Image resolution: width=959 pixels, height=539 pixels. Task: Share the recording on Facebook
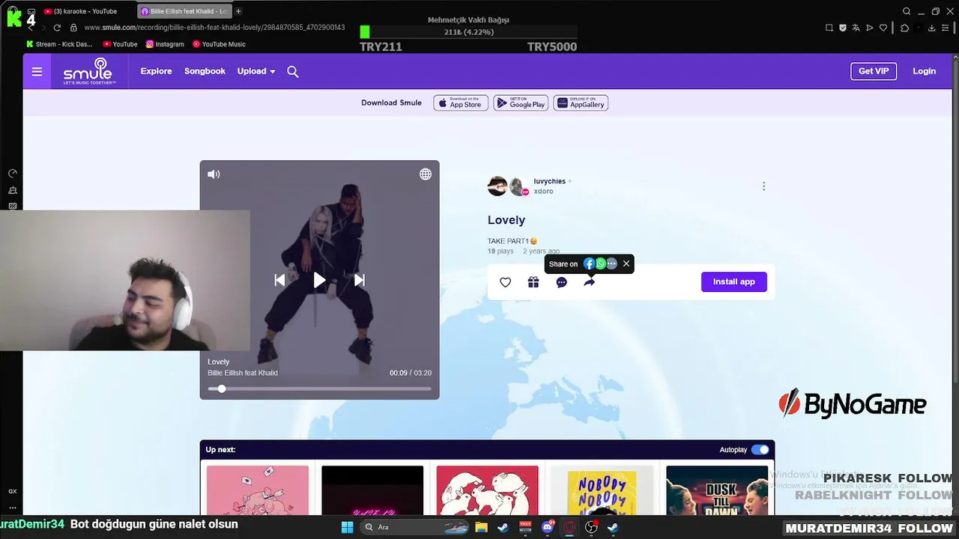click(590, 264)
